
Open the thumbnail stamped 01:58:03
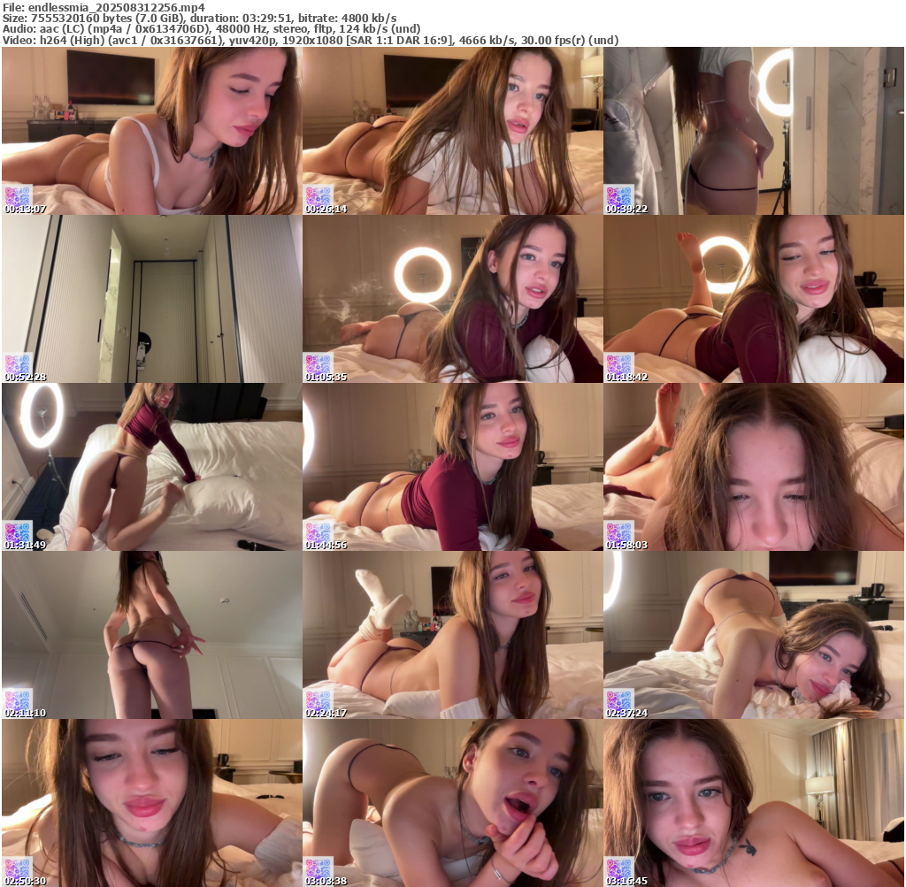click(x=754, y=467)
